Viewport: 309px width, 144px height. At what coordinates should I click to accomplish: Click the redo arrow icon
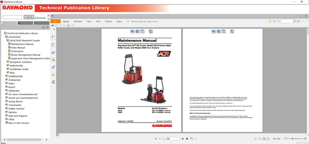pos(64,25)
